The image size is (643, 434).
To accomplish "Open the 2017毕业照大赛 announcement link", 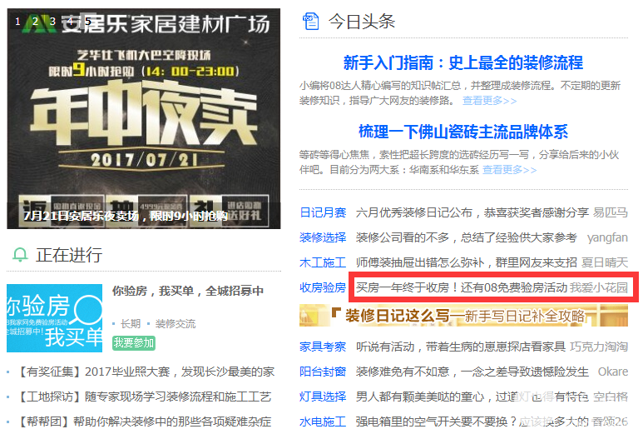I will (x=146, y=372).
